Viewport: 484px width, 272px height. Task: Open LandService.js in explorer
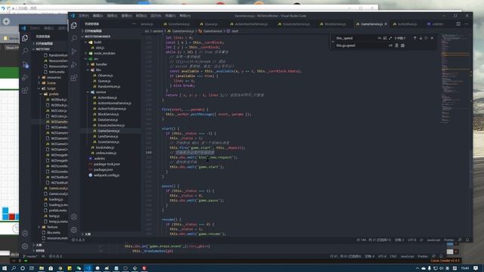coord(107,136)
